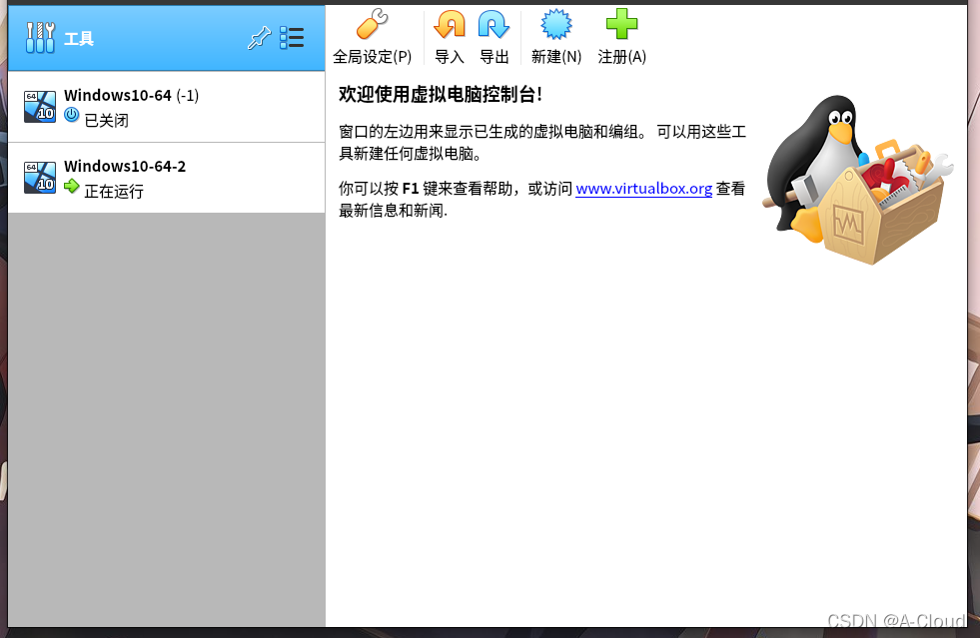This screenshot has height=638, width=980.
Task: Click the green plus 注册(A) icon
Action: click(622, 24)
